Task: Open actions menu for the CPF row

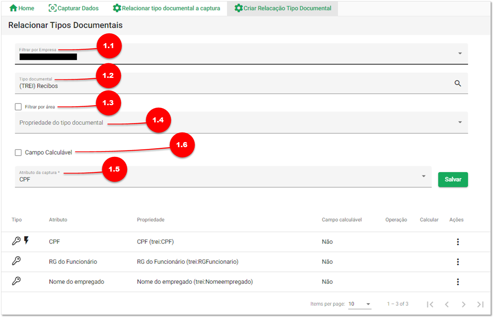Action: pyautogui.click(x=458, y=242)
